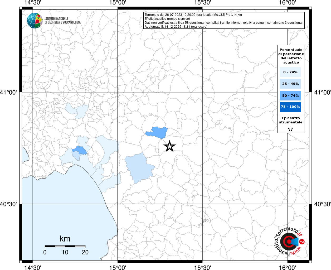Screen dimensions: 331x270
Task: Click the 'Effetto acustico (rombo sismico)' line
Action: [x=167, y=19]
